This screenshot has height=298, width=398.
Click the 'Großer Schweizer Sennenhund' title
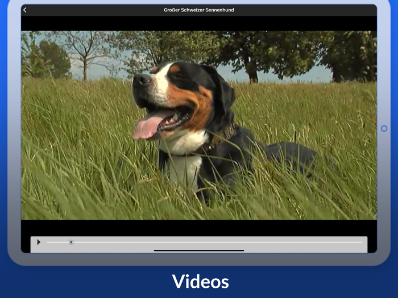[199, 10]
